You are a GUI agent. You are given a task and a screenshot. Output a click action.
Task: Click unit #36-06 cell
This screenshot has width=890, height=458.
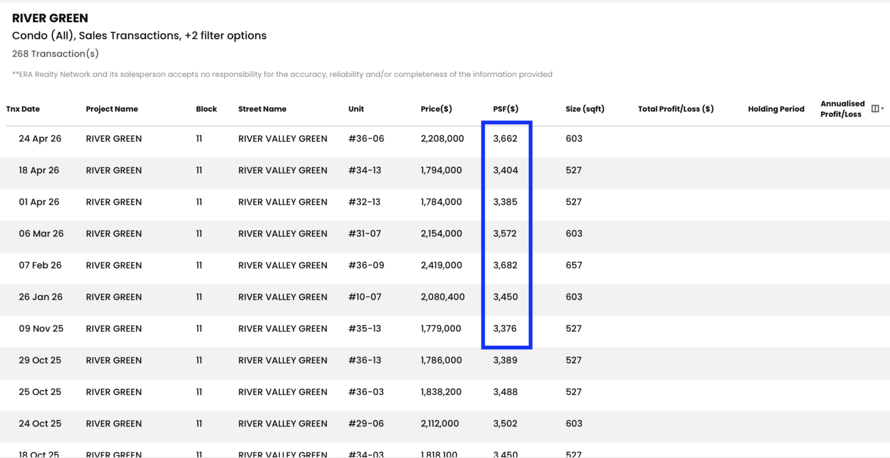[366, 138]
